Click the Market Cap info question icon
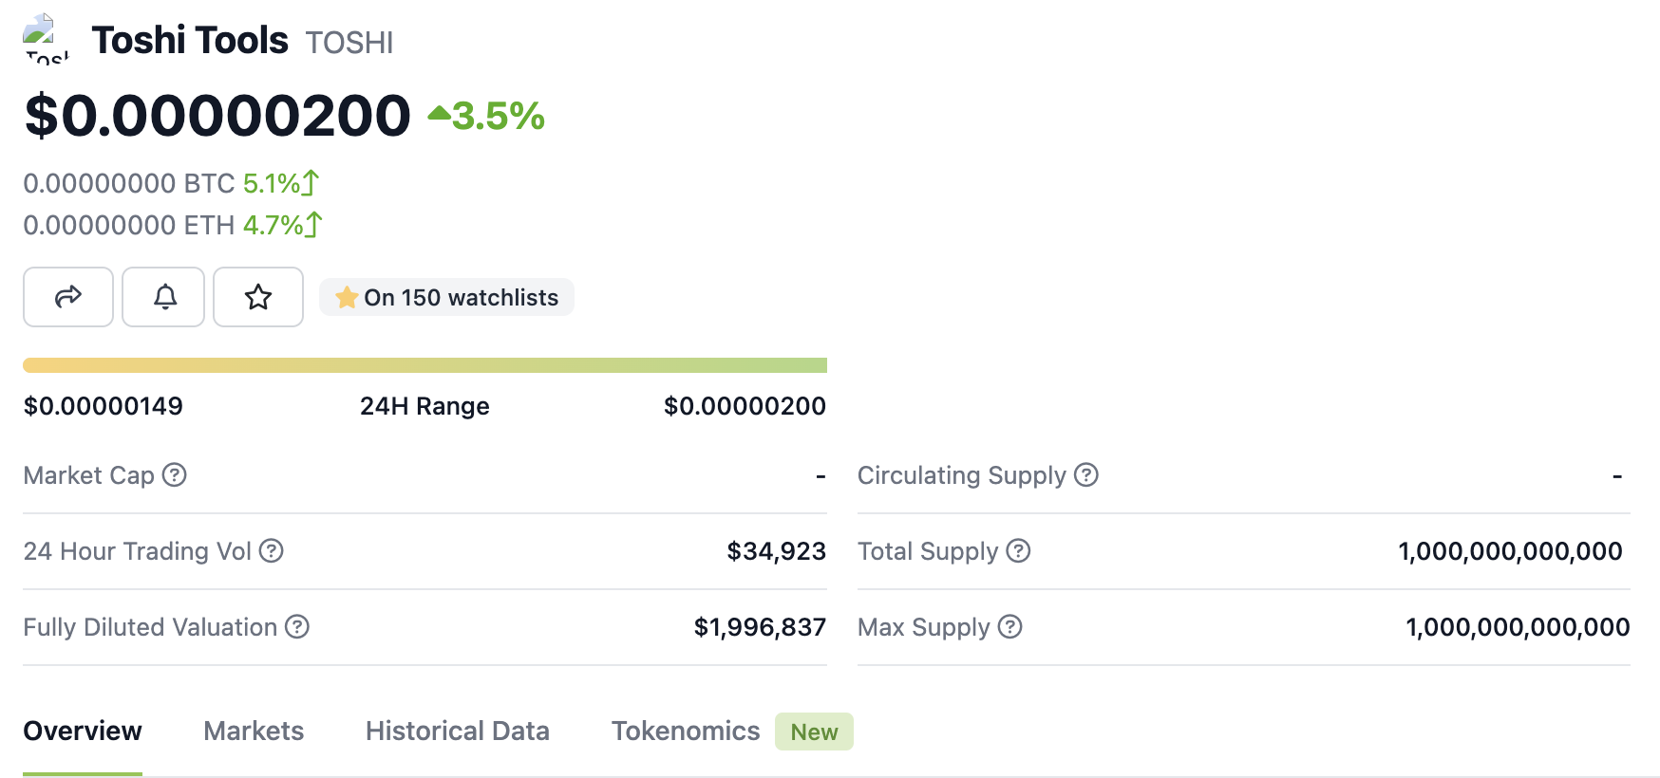Image resolution: width=1660 pixels, height=778 pixels. 175,474
